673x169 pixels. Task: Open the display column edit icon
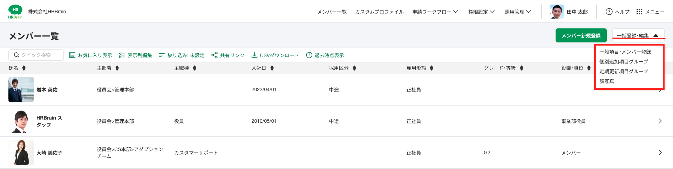[x=122, y=55]
